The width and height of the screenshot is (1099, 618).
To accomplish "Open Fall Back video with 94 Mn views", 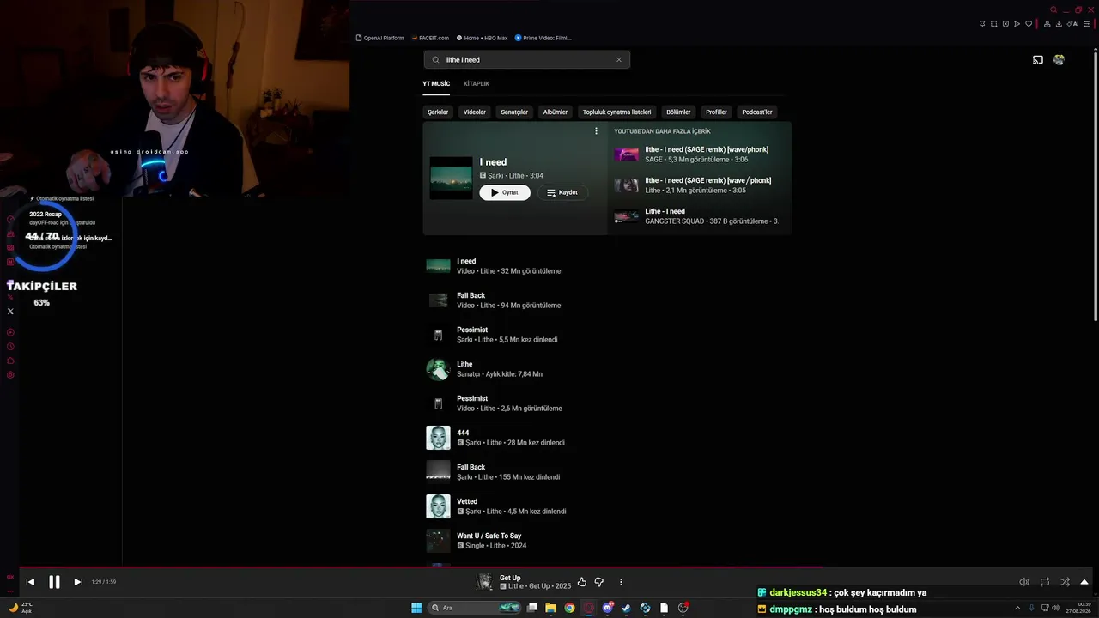I will click(x=605, y=300).
